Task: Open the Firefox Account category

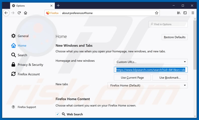Action: (x=25, y=74)
